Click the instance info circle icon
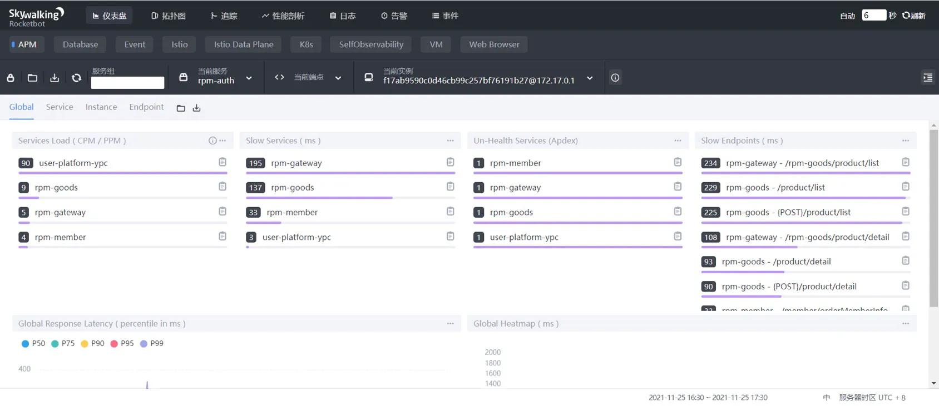 click(x=615, y=78)
